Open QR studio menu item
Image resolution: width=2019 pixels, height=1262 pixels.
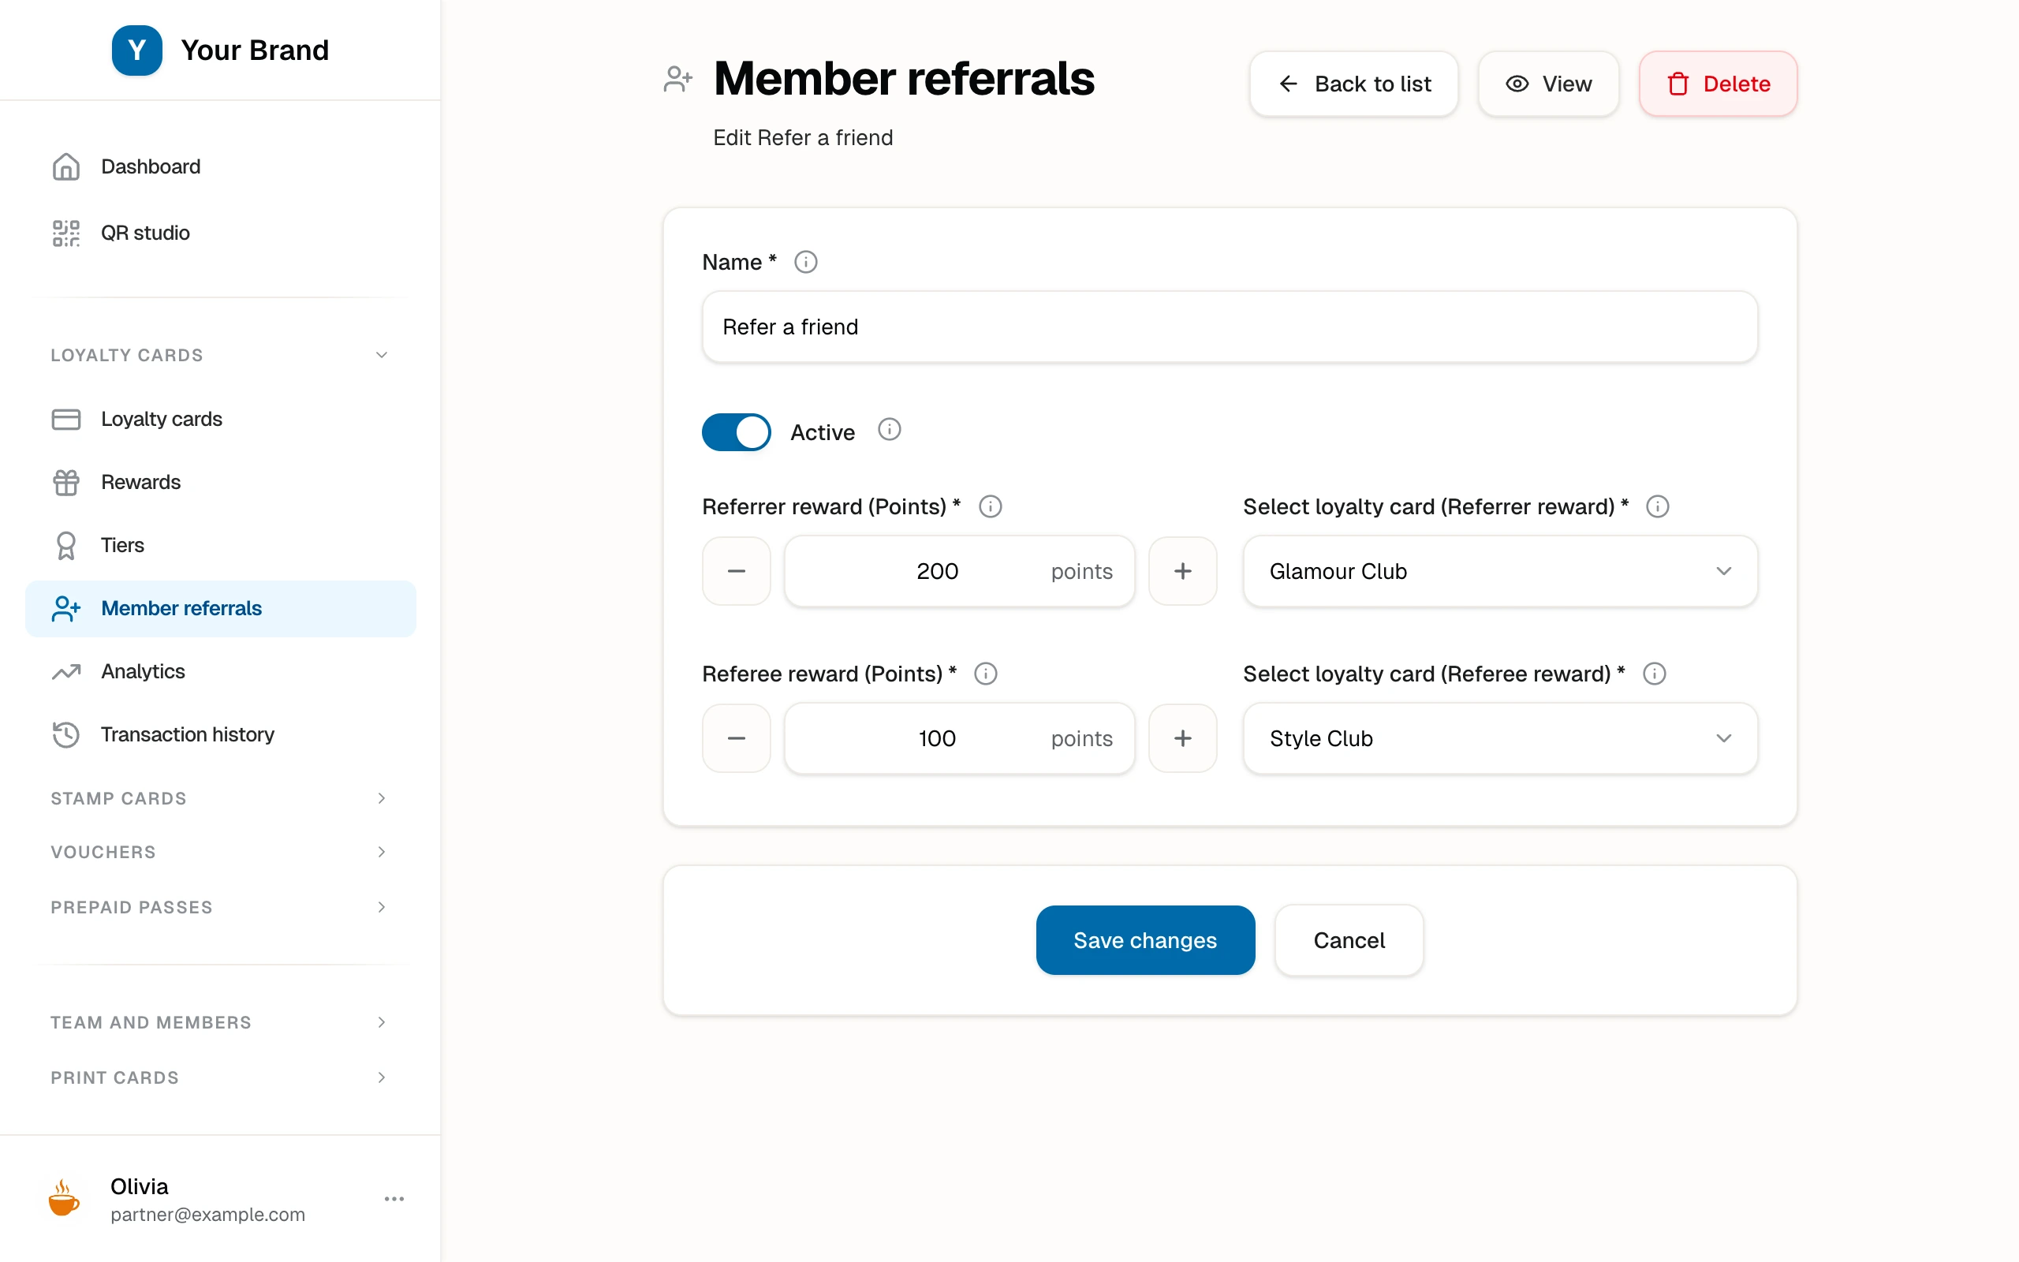coord(220,233)
